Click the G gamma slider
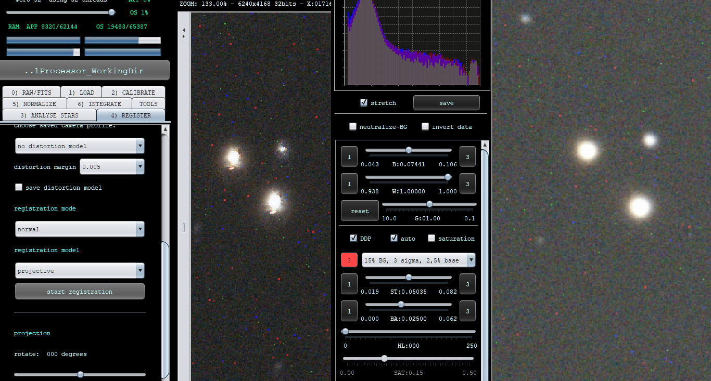711x381 pixels. point(429,204)
